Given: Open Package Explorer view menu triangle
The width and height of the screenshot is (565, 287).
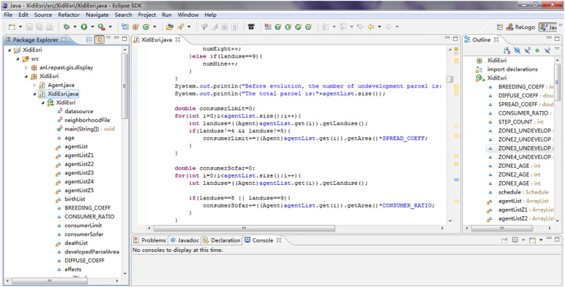Looking at the screenshot, I should pyautogui.click(x=108, y=38).
